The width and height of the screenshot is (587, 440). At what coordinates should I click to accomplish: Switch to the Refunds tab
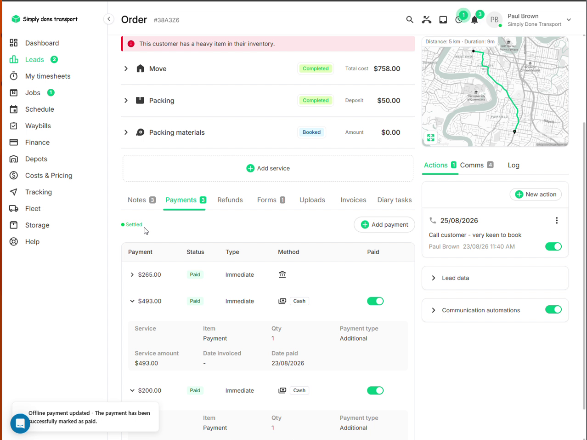click(230, 200)
